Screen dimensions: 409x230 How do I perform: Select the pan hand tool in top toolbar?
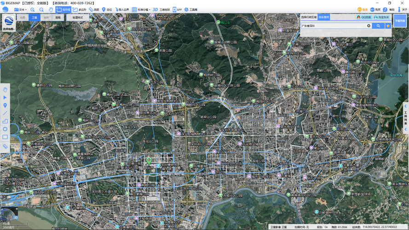click(x=50, y=9)
